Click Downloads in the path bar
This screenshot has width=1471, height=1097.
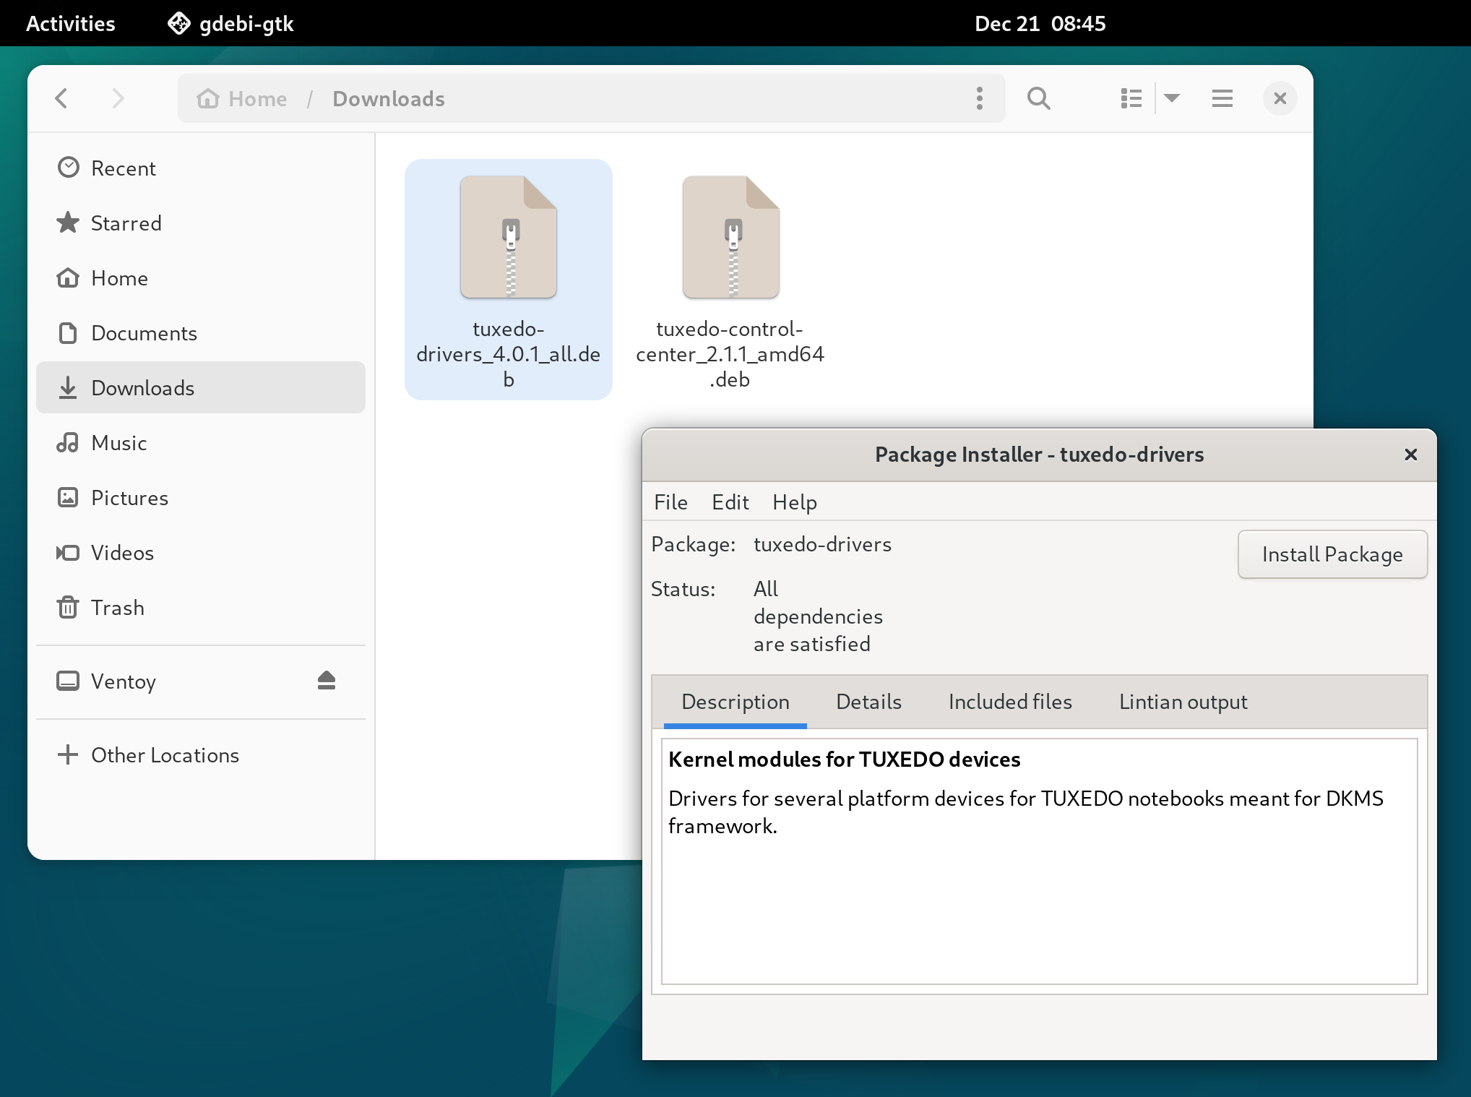click(389, 99)
